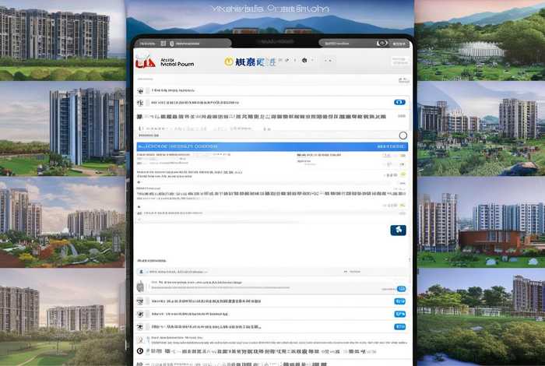Click the dark round icon in the header

click(304, 61)
